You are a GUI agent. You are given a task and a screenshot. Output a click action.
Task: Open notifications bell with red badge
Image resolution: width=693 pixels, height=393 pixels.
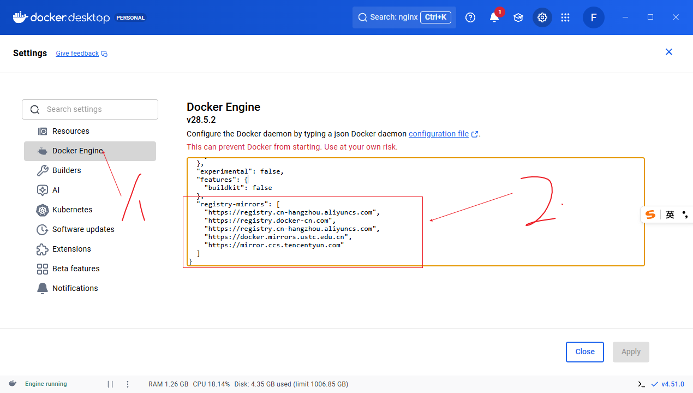click(494, 17)
